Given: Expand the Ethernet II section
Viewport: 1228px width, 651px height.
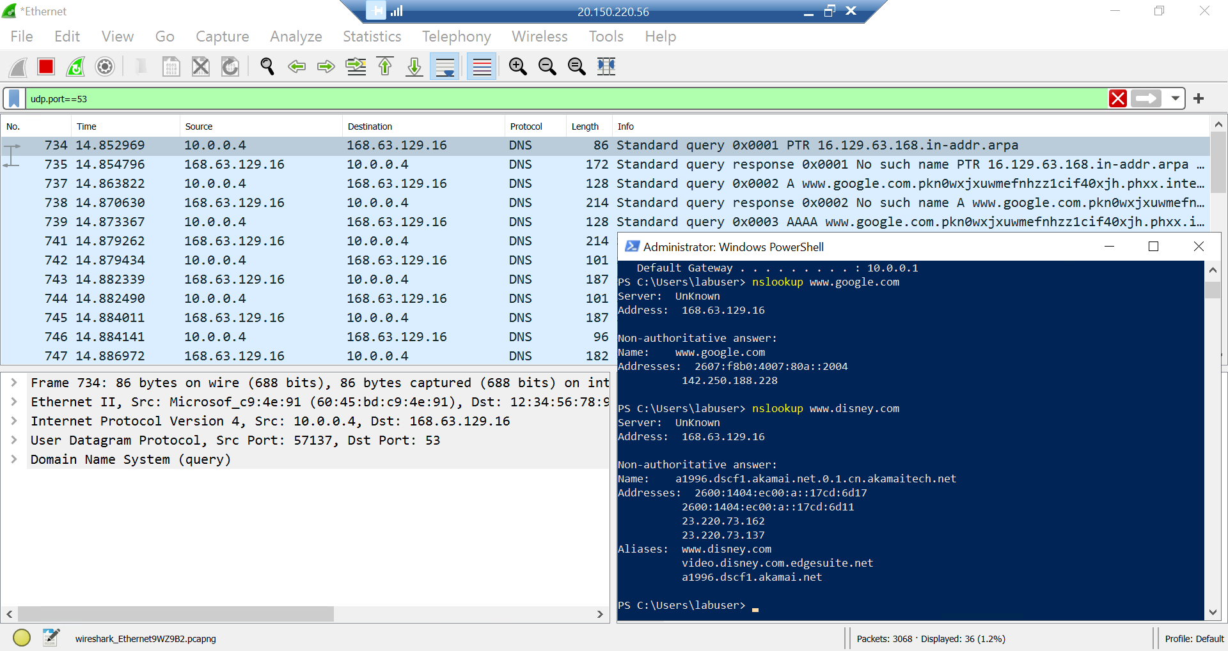Looking at the screenshot, I should pos(14,402).
